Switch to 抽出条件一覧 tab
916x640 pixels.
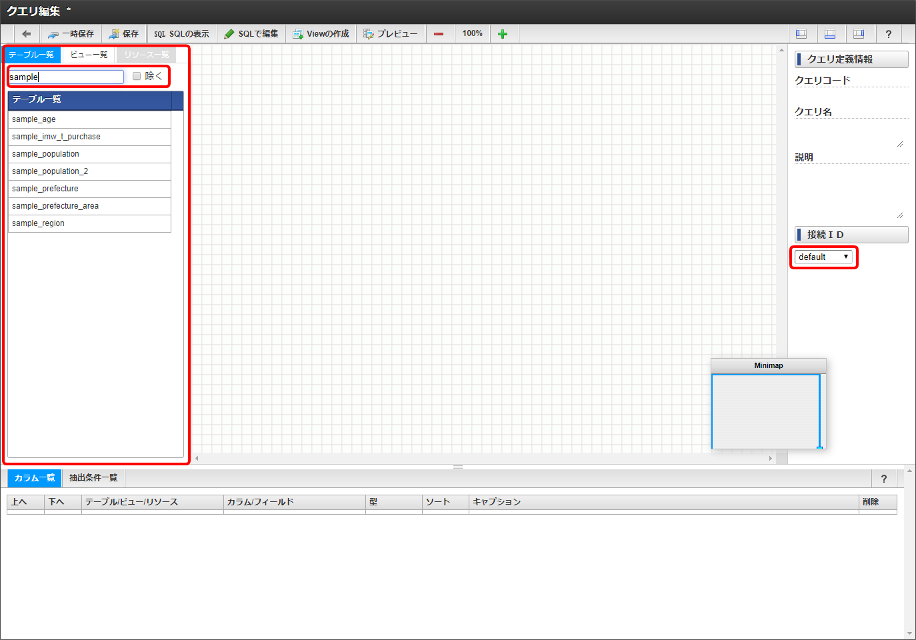[93, 478]
